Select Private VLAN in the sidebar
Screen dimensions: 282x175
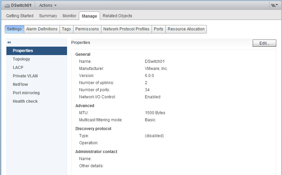point(25,76)
